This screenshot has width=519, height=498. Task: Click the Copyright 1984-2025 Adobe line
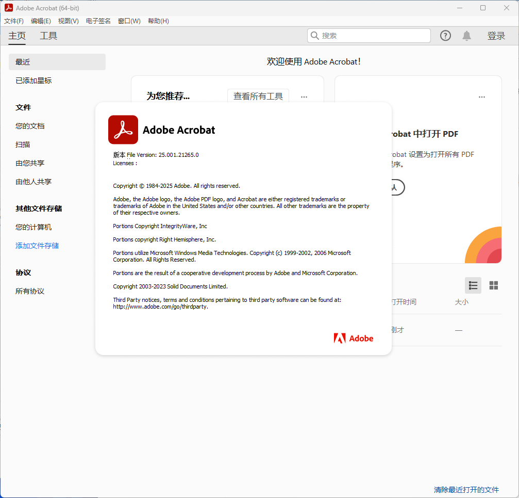(176, 186)
